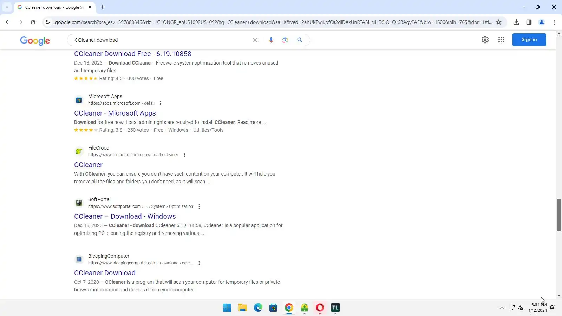Viewport: 562px width, 316px height.
Task: Click the "Rating: 3.8" text
Action: pos(111,130)
